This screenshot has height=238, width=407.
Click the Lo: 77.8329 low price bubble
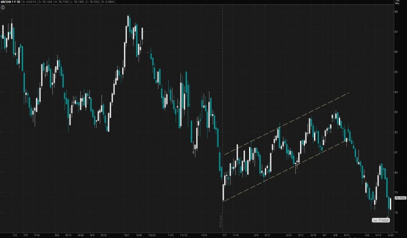pos(380,220)
